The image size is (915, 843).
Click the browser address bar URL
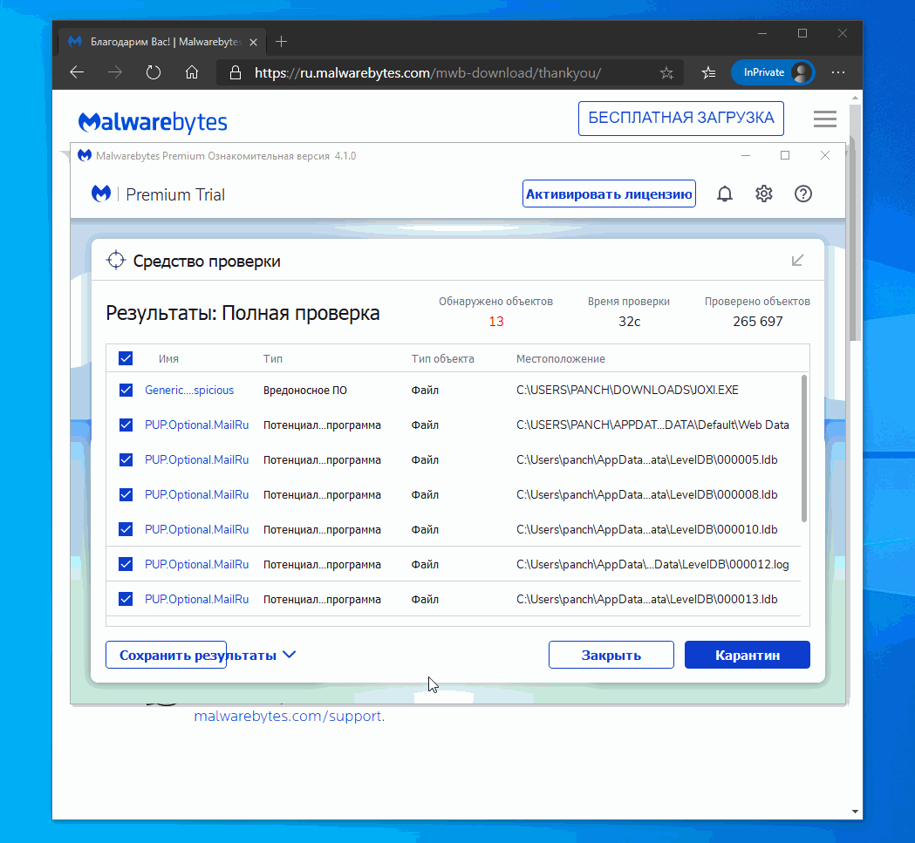coord(427,73)
